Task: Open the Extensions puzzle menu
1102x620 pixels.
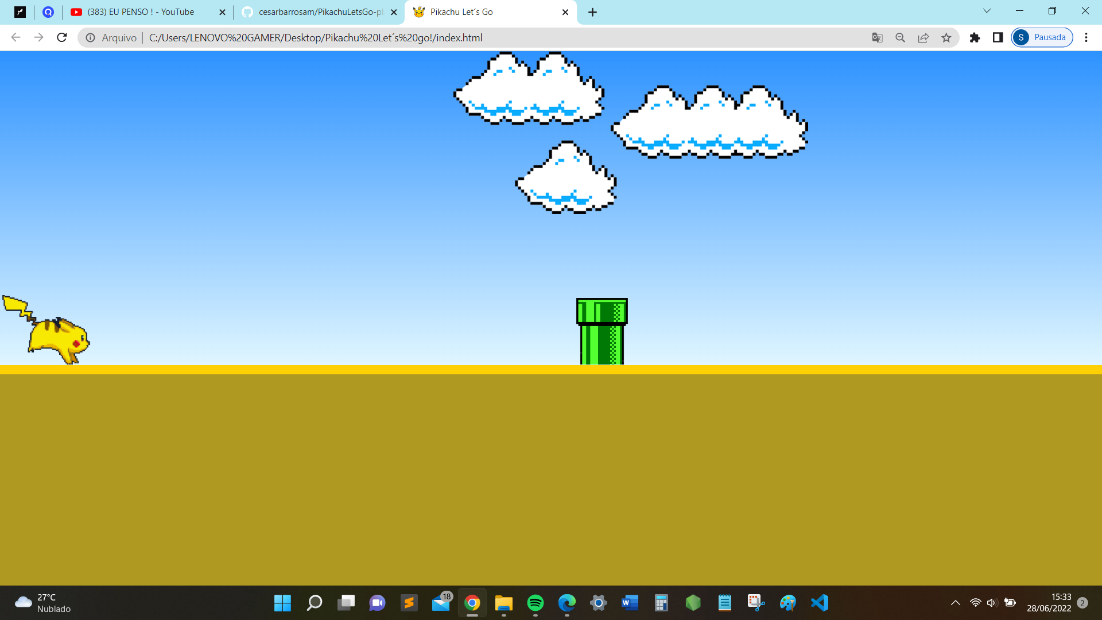Action: tap(975, 37)
